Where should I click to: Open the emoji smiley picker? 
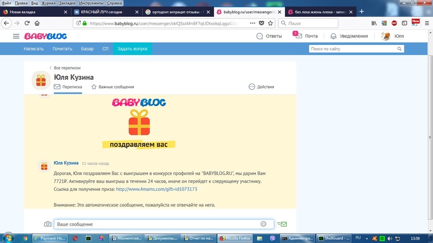coord(263,224)
